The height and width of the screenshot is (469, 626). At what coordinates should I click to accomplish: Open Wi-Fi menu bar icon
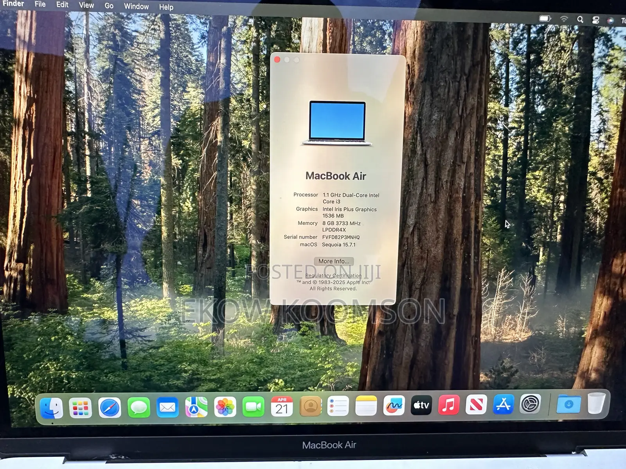(x=564, y=19)
